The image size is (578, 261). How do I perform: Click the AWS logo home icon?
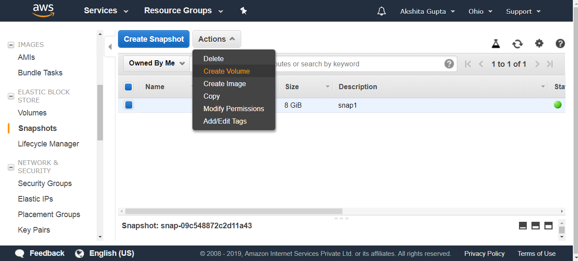(x=43, y=10)
